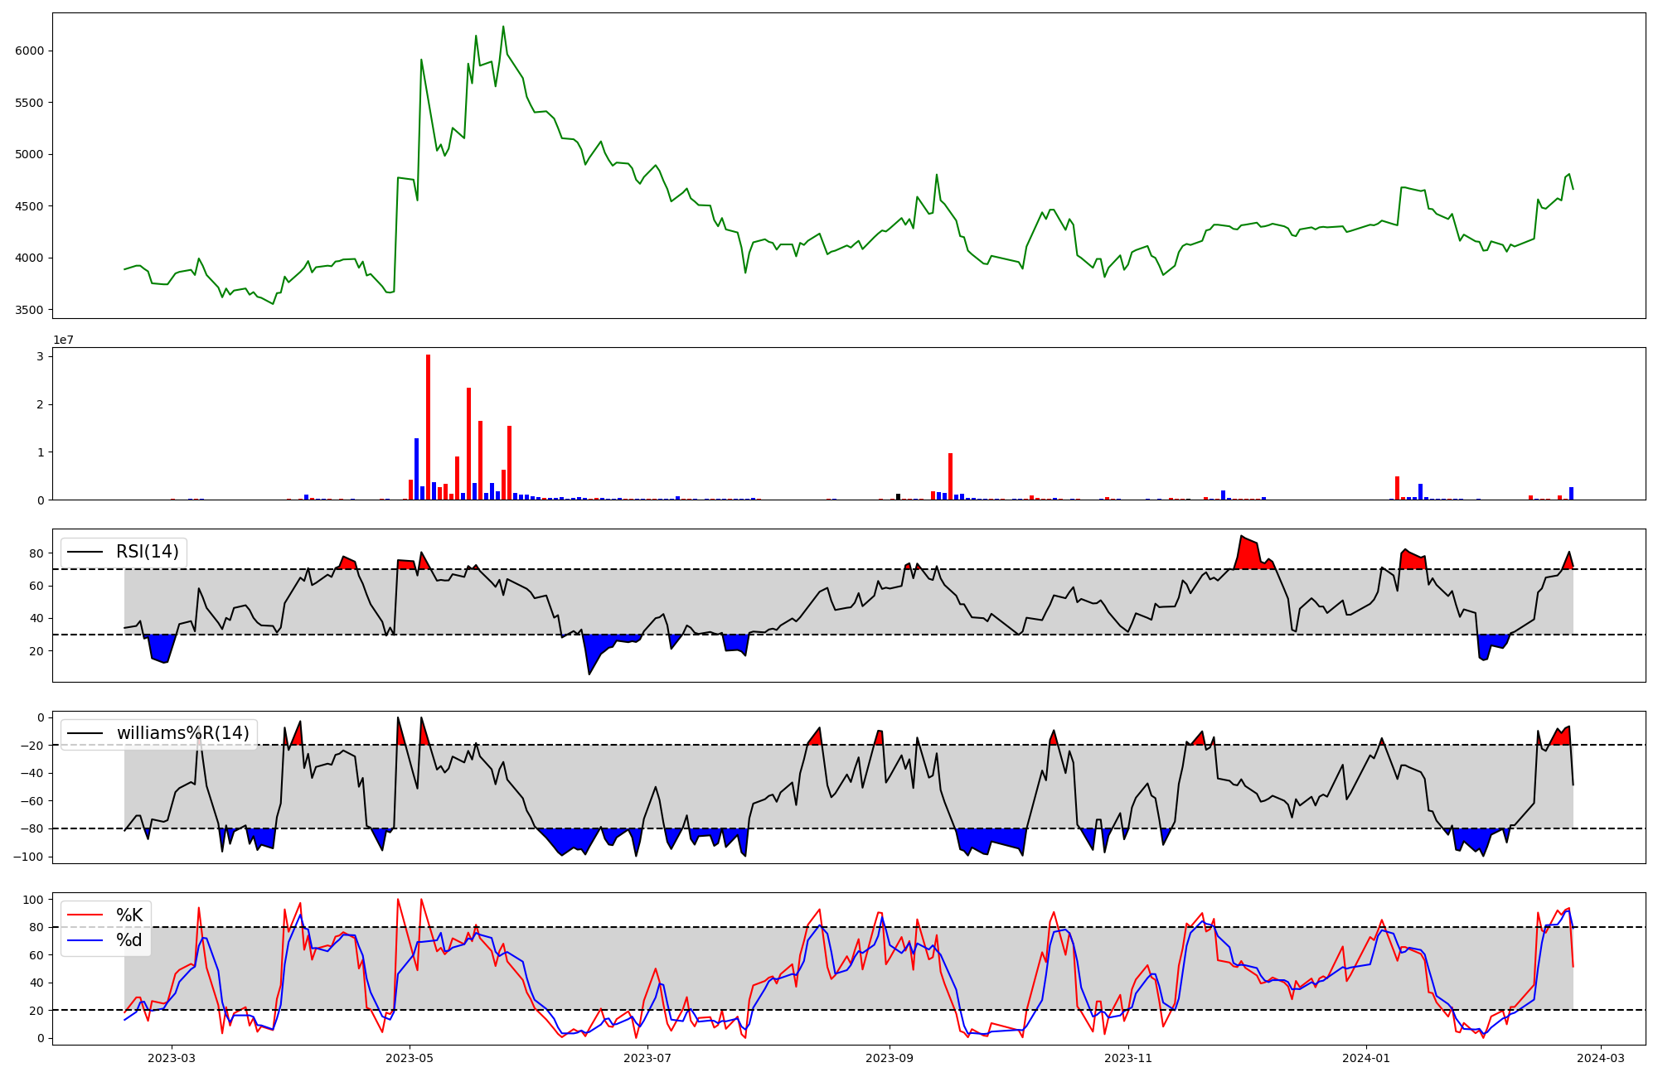Screen dimensions: 1658x1077
Task: Select the 2023-03 x-axis date label
Action: (172, 1058)
